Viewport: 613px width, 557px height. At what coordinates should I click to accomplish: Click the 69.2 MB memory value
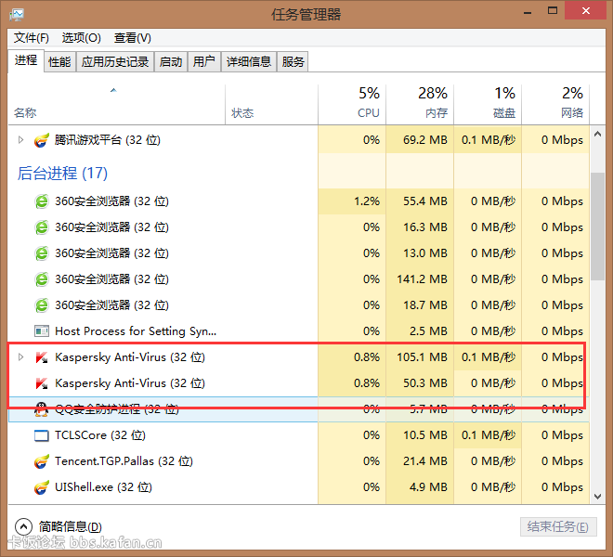[x=425, y=140]
